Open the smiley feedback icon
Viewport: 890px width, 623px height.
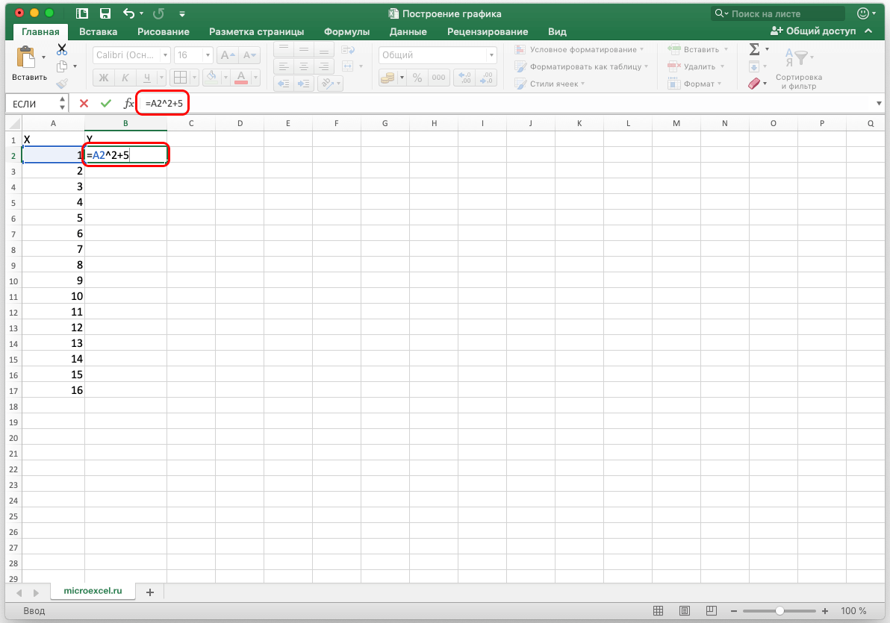(x=863, y=13)
